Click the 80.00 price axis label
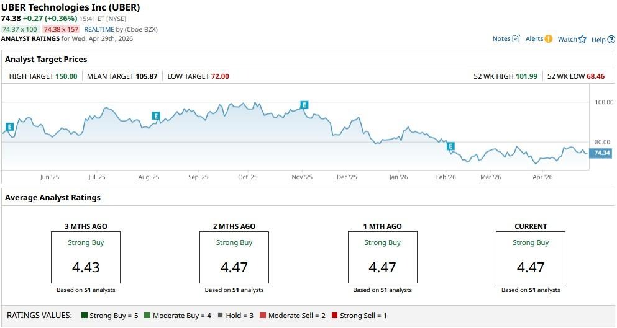The image size is (617, 328). [604, 142]
